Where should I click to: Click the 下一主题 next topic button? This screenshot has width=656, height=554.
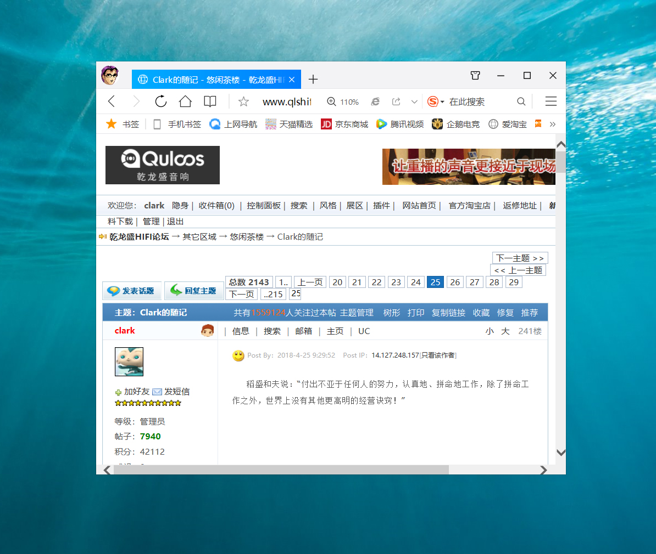[x=520, y=258]
